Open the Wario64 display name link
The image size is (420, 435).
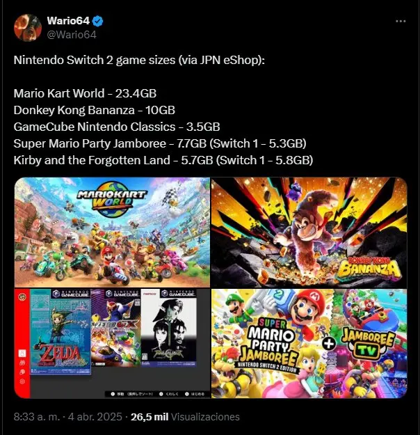[x=68, y=21]
